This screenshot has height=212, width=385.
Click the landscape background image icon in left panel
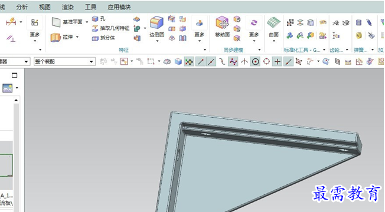[7, 88]
